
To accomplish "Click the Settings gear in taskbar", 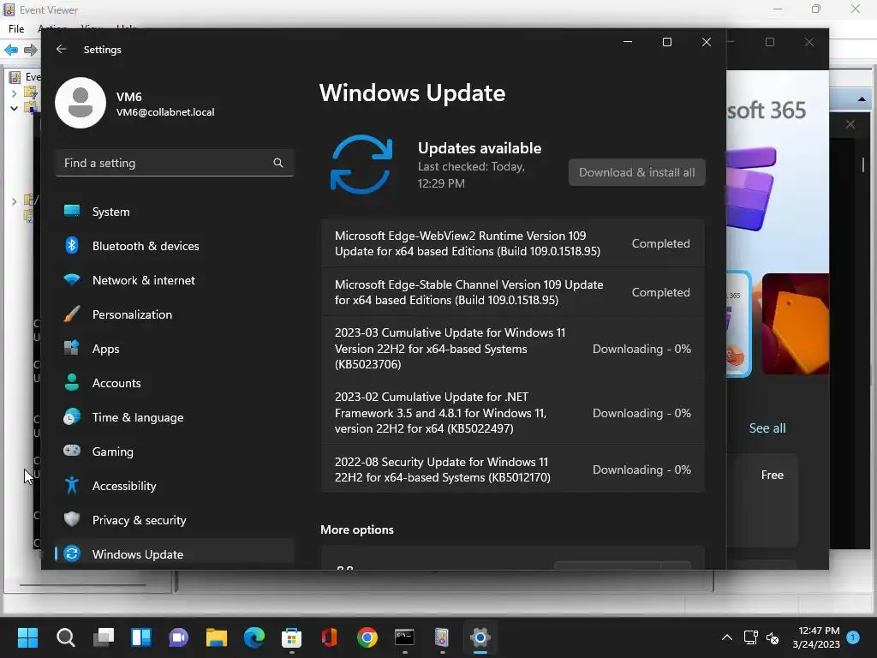I will pos(480,637).
